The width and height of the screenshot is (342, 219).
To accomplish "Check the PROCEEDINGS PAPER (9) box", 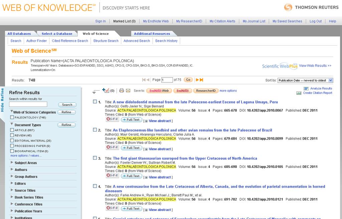I will tap(12, 146).
